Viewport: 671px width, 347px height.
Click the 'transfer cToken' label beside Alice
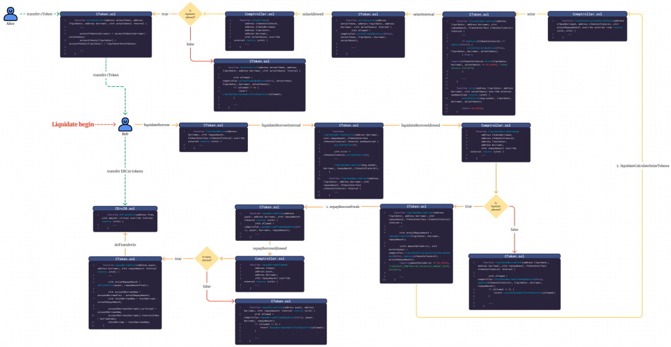[40, 14]
